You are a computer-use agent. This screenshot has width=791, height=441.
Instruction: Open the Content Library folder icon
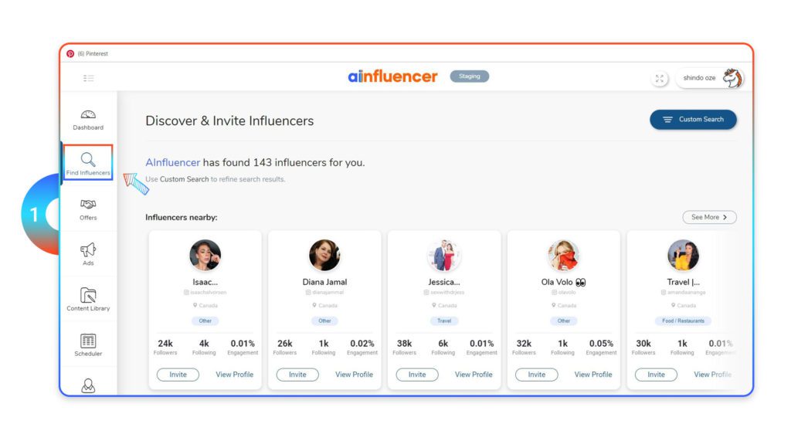(x=88, y=295)
